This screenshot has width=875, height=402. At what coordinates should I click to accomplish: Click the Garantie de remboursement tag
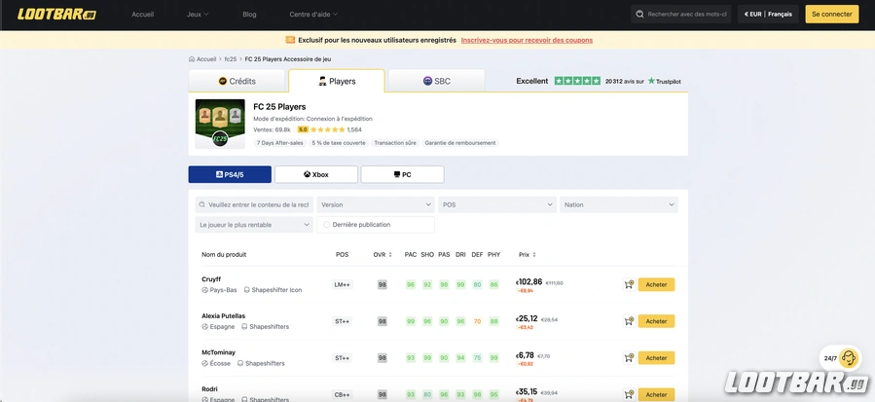click(x=460, y=143)
